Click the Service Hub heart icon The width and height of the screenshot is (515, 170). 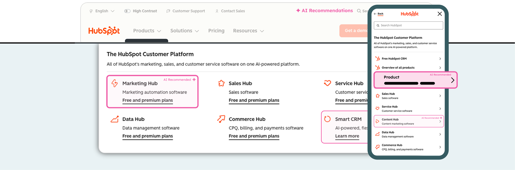(x=327, y=83)
